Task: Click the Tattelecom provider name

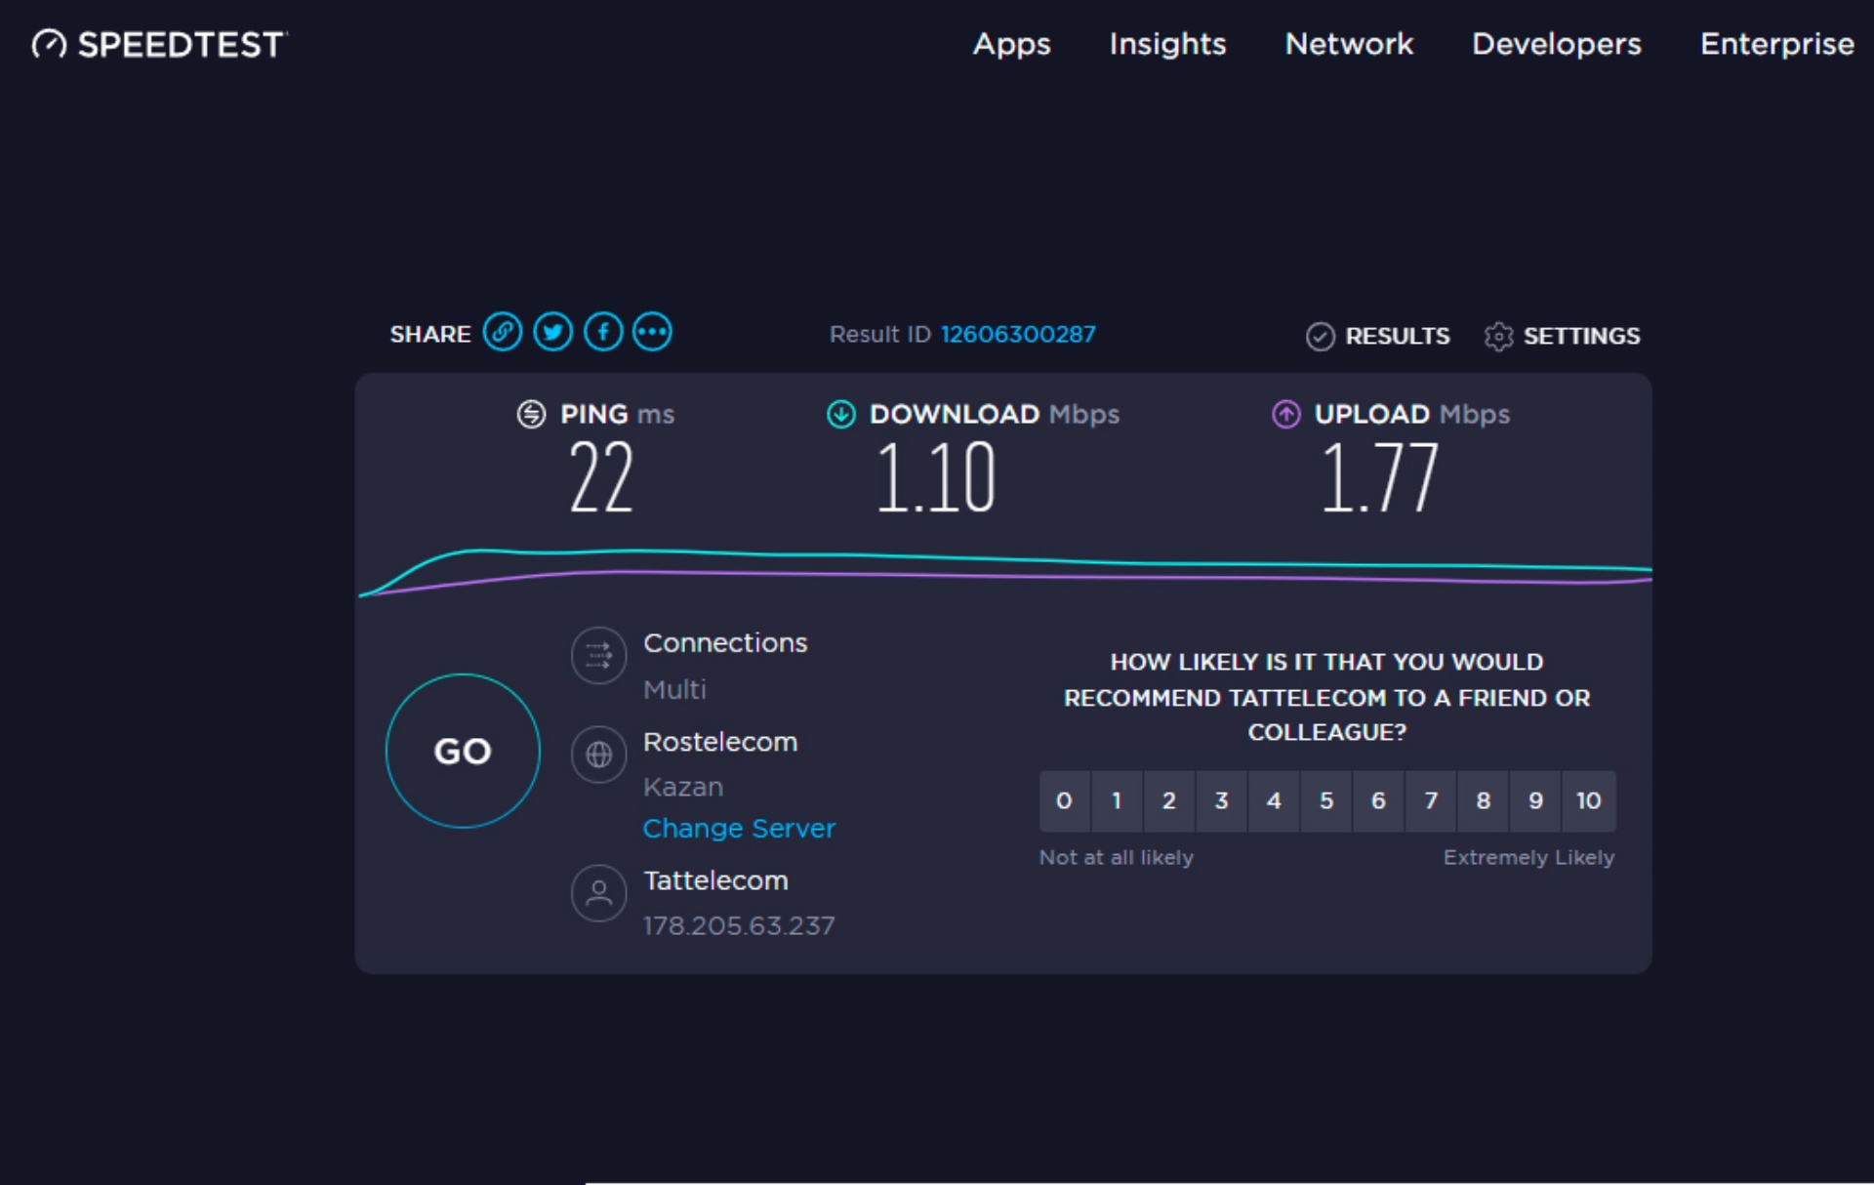Action: [x=715, y=880]
